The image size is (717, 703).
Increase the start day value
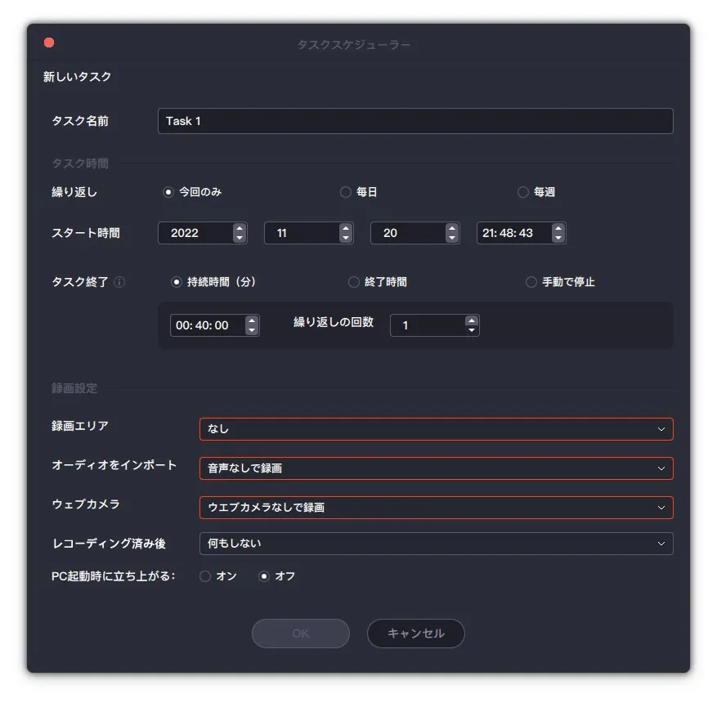(x=451, y=228)
